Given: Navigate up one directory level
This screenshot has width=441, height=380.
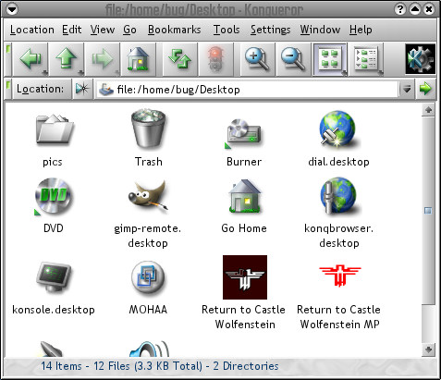Looking at the screenshot, I should pyautogui.click(x=67, y=59).
